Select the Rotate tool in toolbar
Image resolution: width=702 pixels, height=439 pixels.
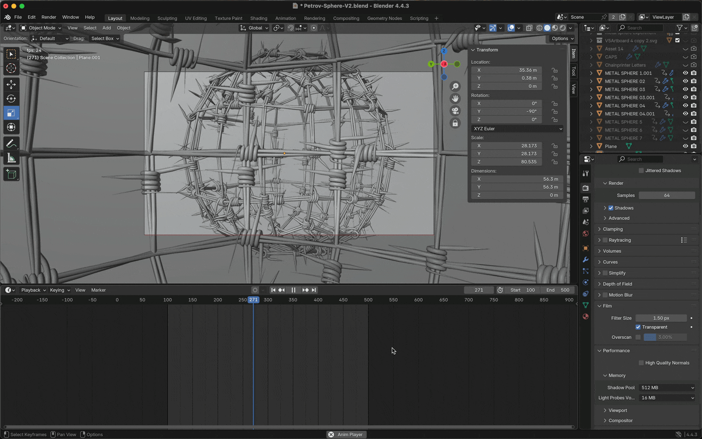11,99
